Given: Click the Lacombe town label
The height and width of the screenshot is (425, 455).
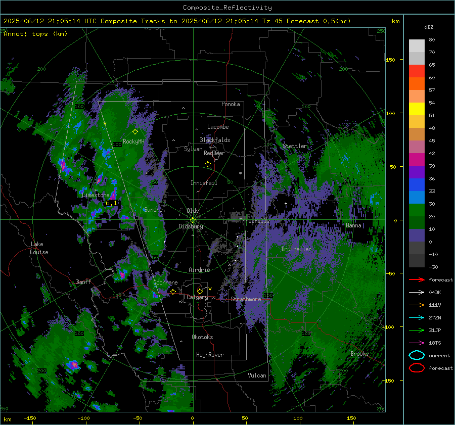Looking at the screenshot, I should coord(218,127).
